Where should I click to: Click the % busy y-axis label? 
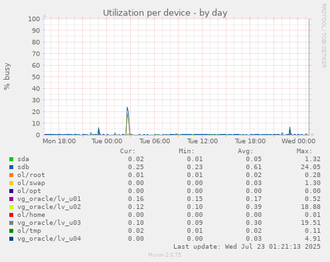click(x=7, y=76)
